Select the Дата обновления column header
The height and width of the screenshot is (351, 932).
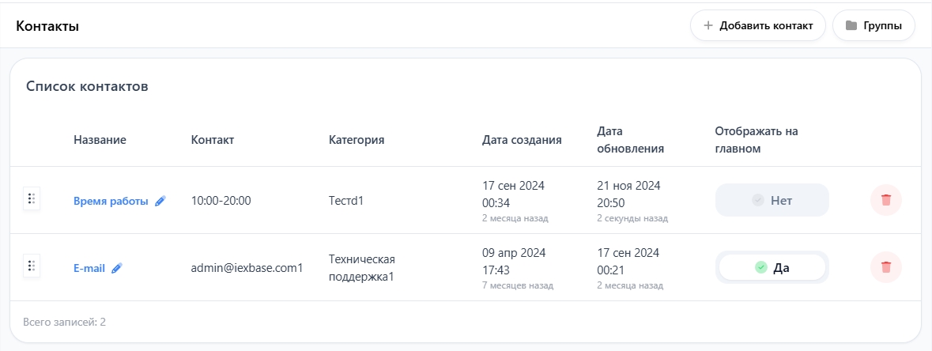[x=630, y=140]
